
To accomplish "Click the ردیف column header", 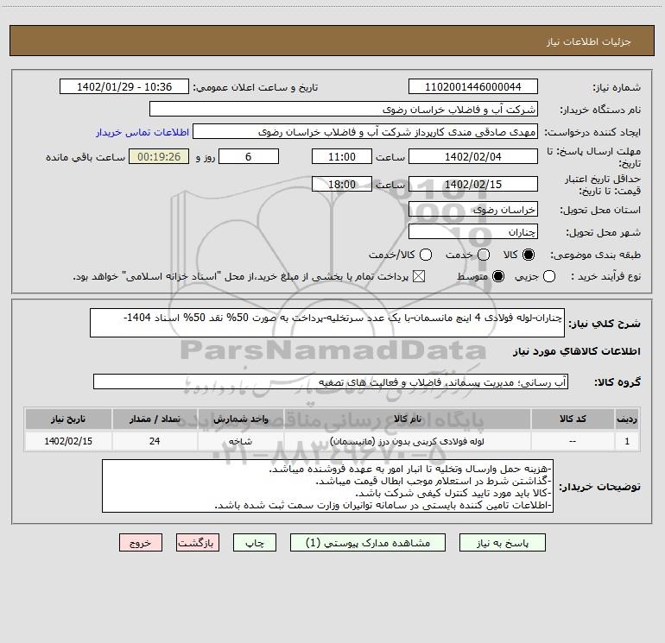I will click(x=627, y=419).
